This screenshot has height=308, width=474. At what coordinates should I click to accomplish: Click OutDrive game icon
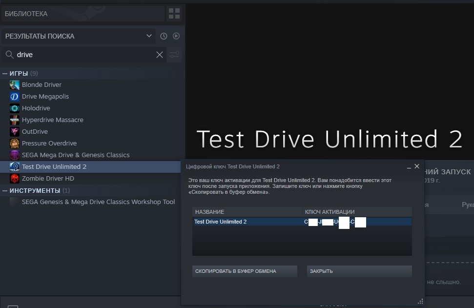pos(15,131)
